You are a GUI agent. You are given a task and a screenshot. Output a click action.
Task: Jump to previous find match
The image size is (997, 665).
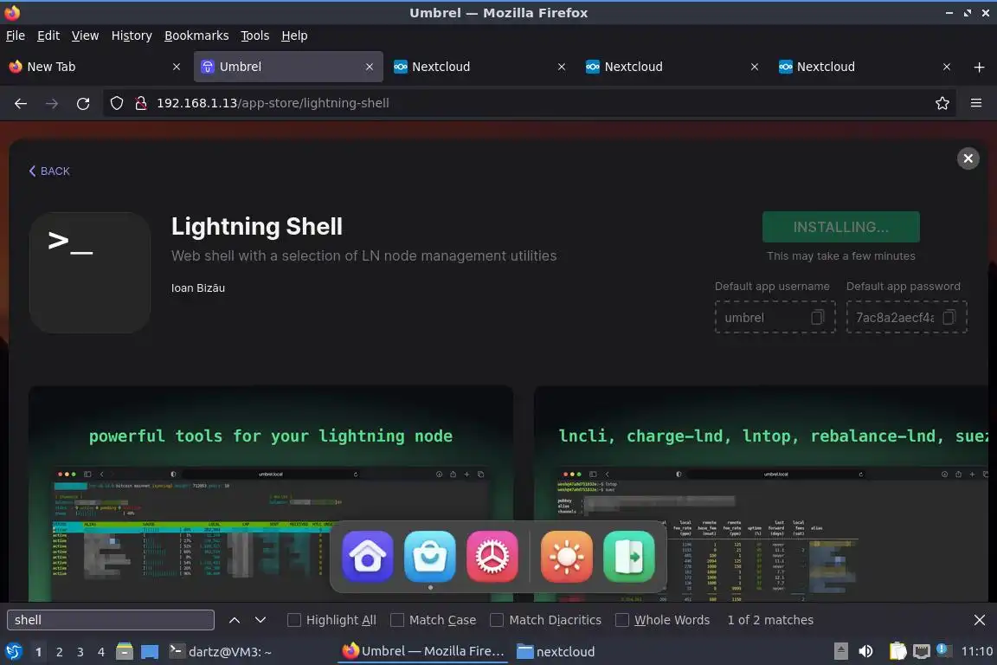(x=234, y=620)
